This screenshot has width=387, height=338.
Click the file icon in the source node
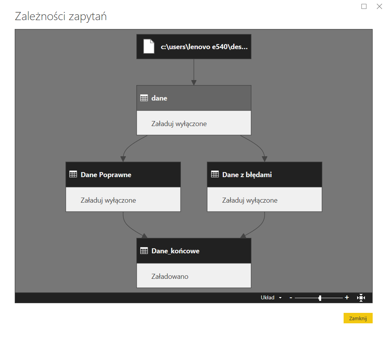pyautogui.click(x=149, y=46)
